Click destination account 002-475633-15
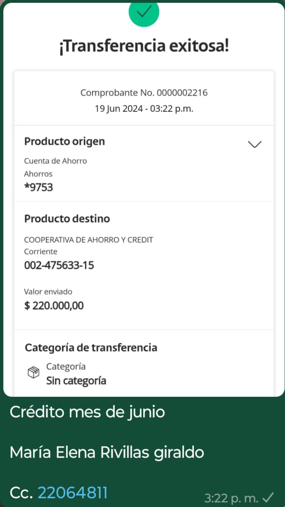The image size is (285, 507). pyautogui.click(x=59, y=265)
